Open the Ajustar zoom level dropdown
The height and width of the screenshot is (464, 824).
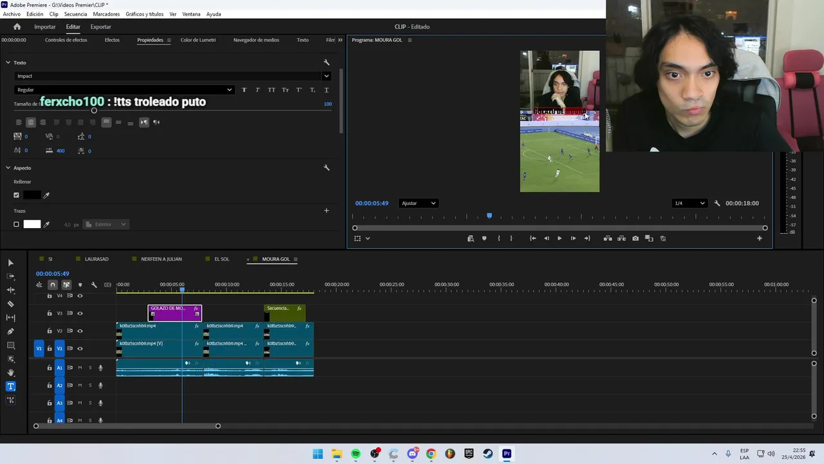(418, 203)
